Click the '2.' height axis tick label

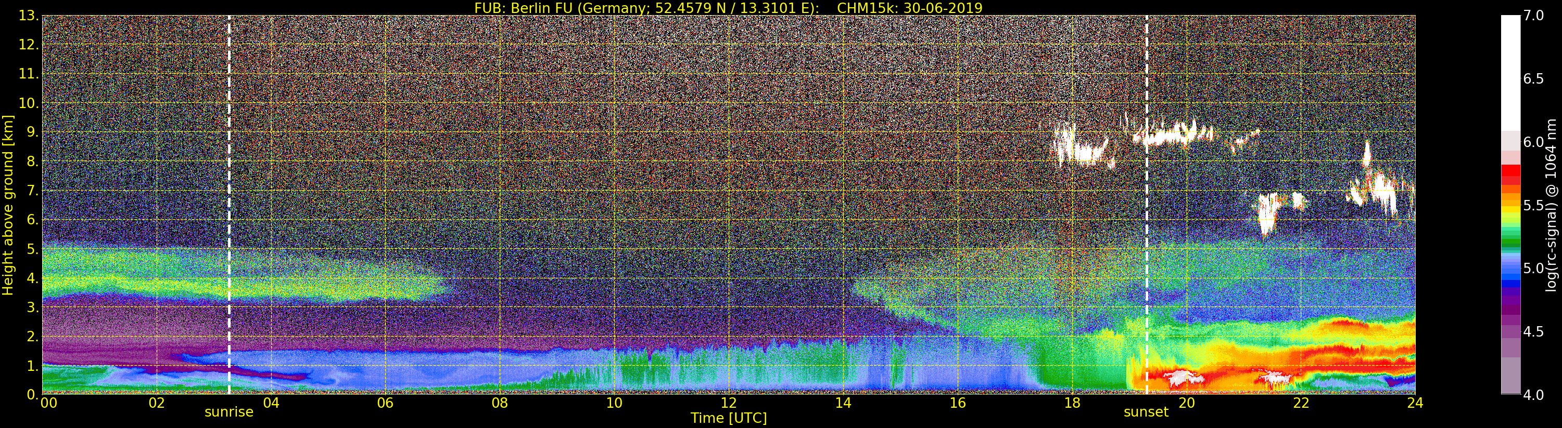pos(32,336)
